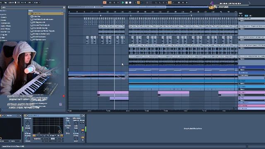Set LFO rate to Hz mode

click(83, 130)
